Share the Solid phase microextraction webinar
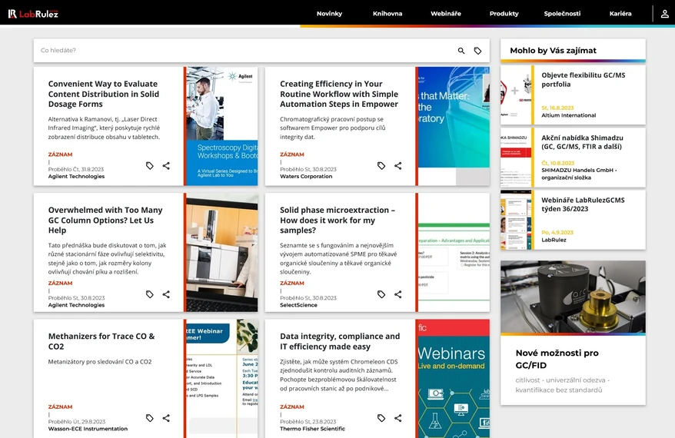 (397, 294)
